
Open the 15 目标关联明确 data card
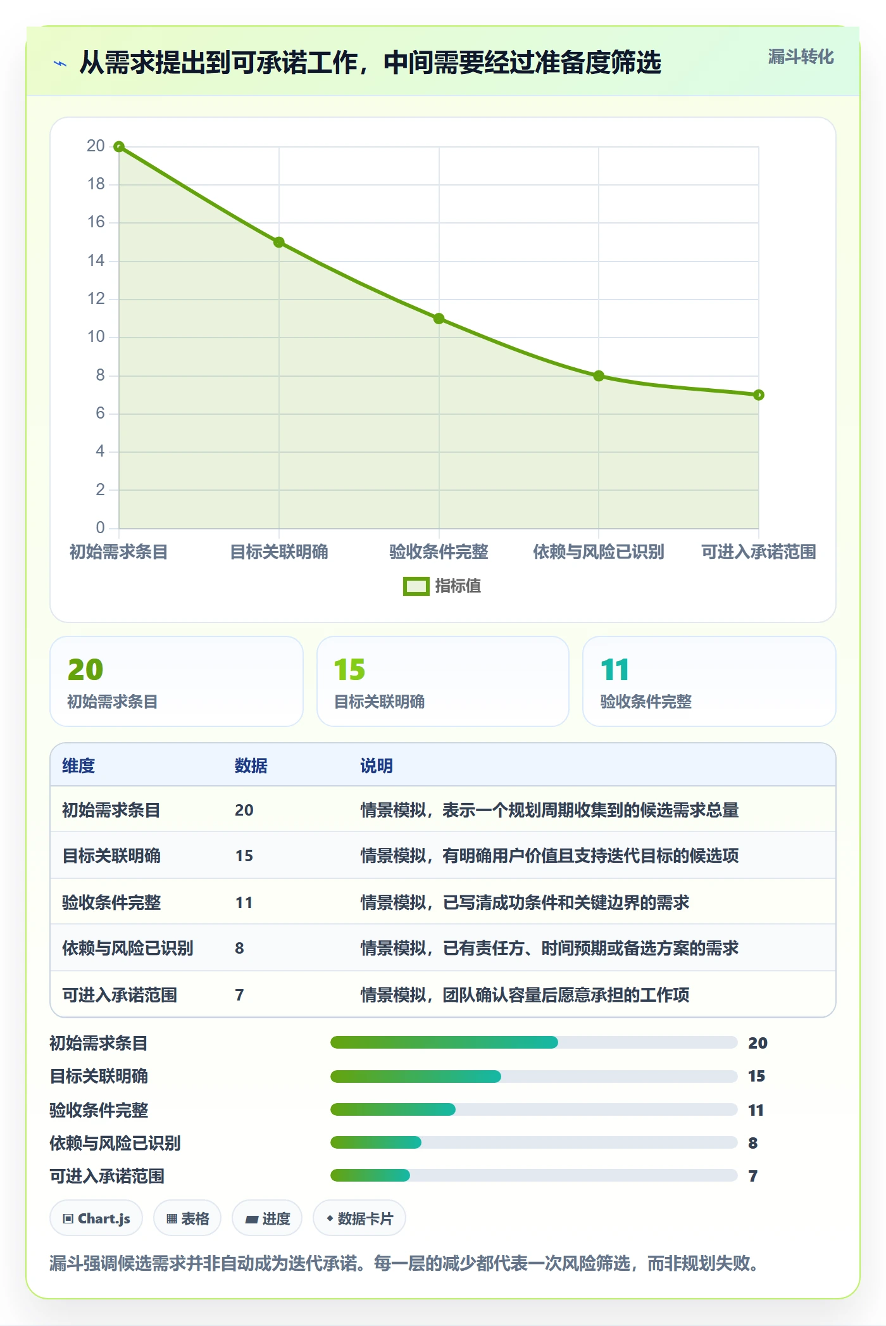pos(443,681)
